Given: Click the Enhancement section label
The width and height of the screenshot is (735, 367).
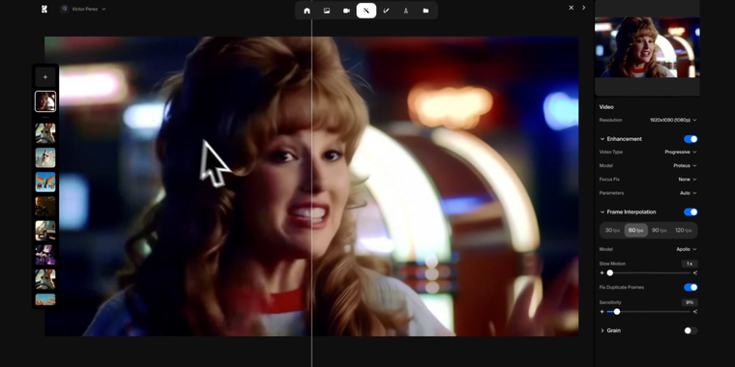Looking at the screenshot, I should click(625, 139).
